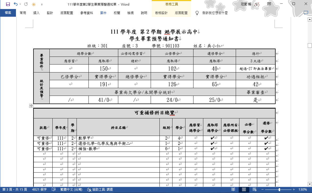Change language 繁體中文 (台灣) in status bar
Screen dimensions: 312x193
click(71, 190)
